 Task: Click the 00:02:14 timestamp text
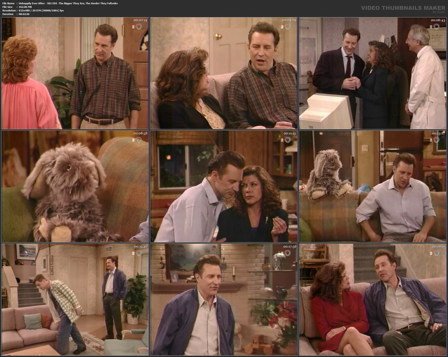(x=140, y=20)
